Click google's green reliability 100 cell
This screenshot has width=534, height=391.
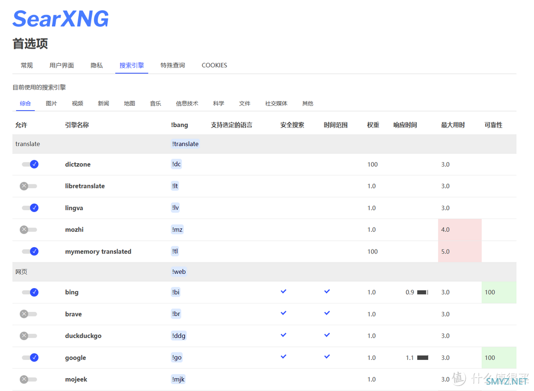499,357
